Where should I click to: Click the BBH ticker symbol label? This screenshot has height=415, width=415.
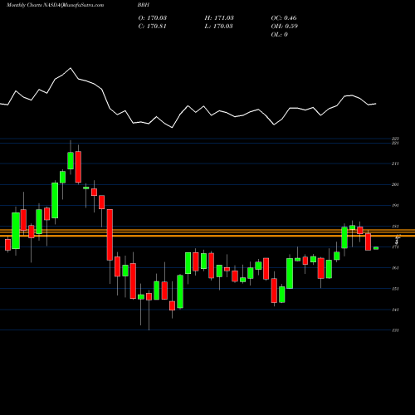click(x=143, y=5)
